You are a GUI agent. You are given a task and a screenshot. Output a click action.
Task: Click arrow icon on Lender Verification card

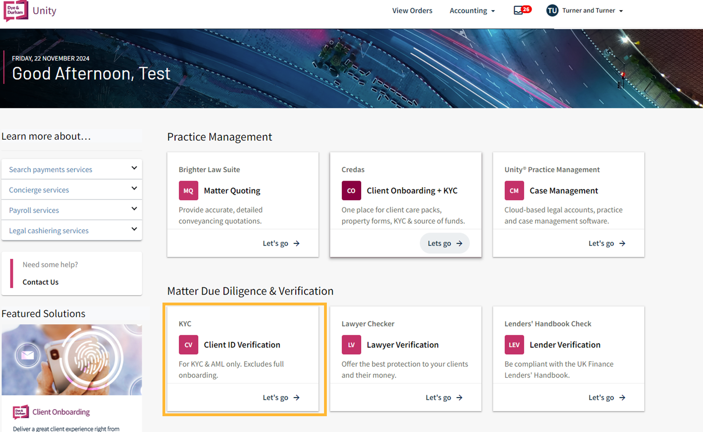point(622,398)
